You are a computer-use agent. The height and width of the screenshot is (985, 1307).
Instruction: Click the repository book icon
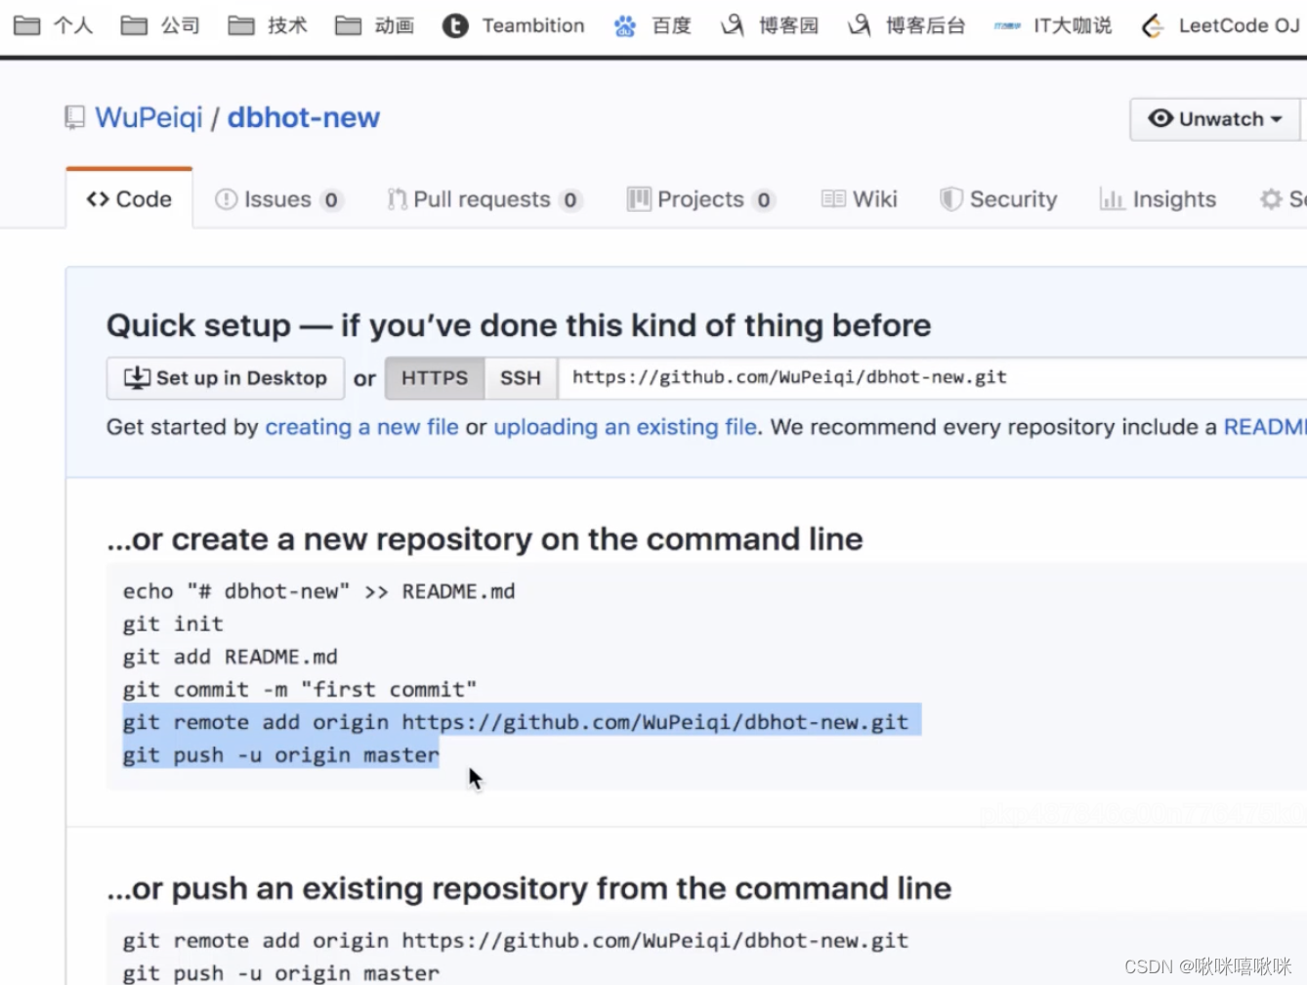(x=74, y=118)
